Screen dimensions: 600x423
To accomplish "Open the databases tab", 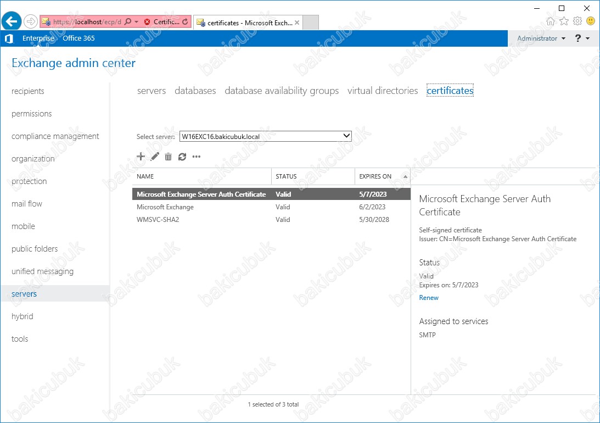I will [195, 91].
